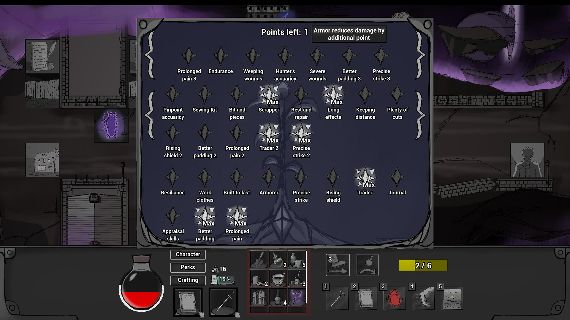Pick the round potion flask with count 2
Image resolution: width=570 pixels, height=320 pixels.
(278, 260)
